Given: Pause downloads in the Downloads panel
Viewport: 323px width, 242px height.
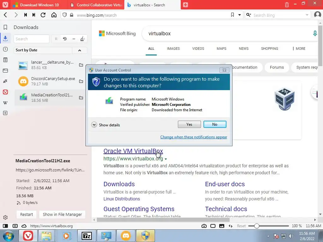Looking at the screenshot, I should (56, 39).
